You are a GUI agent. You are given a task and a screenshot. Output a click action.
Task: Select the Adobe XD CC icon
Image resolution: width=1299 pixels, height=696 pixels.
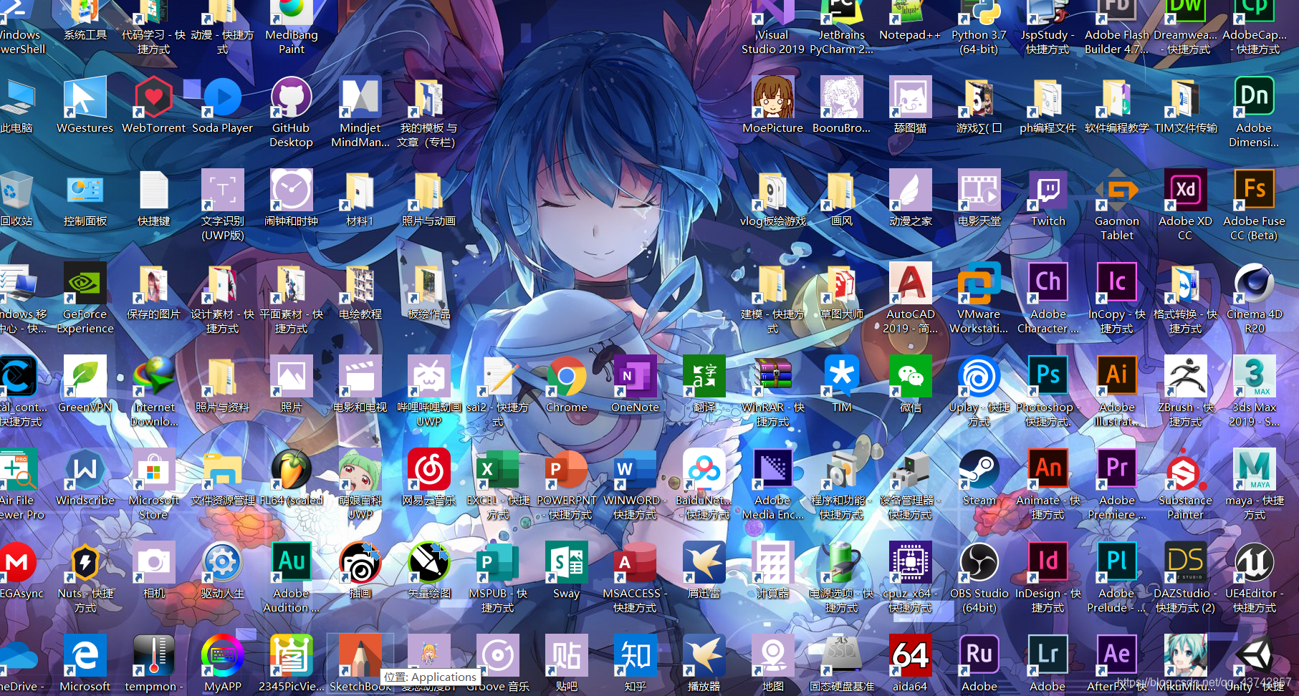pos(1185,190)
